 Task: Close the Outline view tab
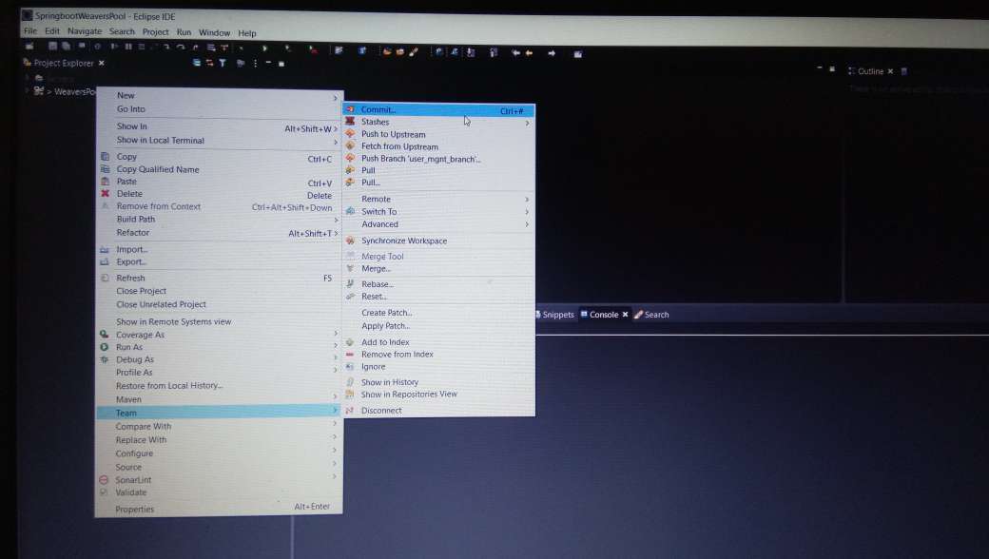coord(891,71)
